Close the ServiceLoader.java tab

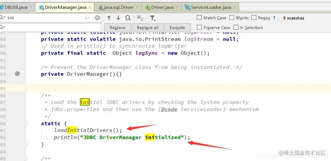coord(234,7)
